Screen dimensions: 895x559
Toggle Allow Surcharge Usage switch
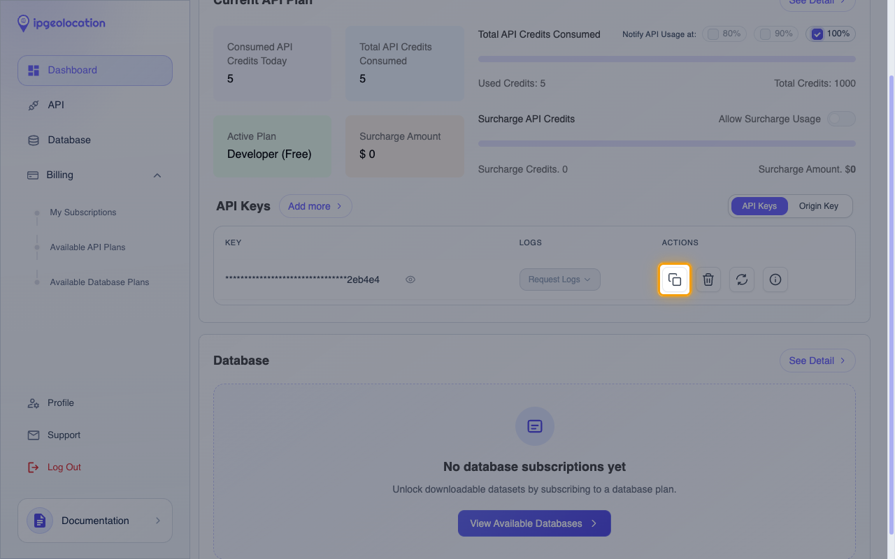841,119
